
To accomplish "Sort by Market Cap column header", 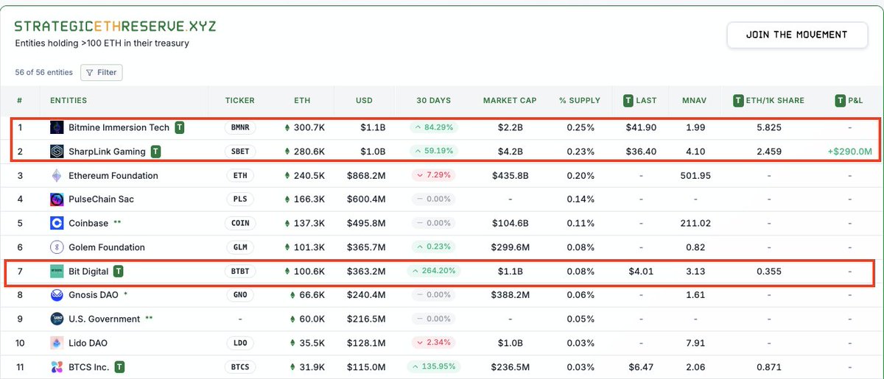I will 510,100.
